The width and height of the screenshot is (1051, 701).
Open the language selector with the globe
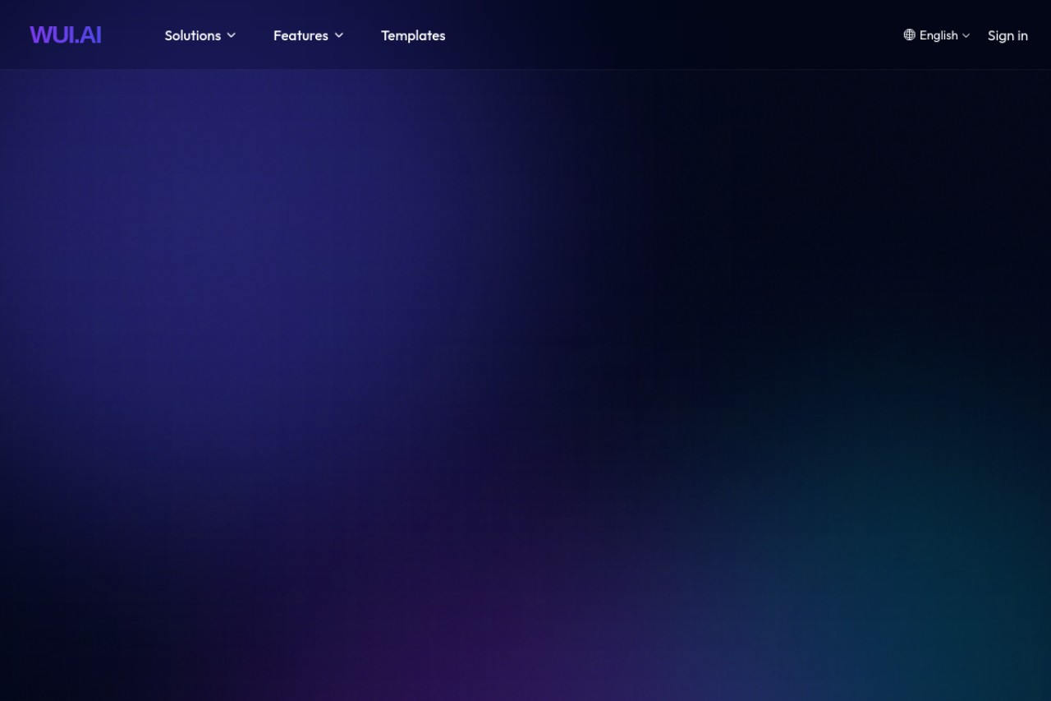click(x=909, y=35)
